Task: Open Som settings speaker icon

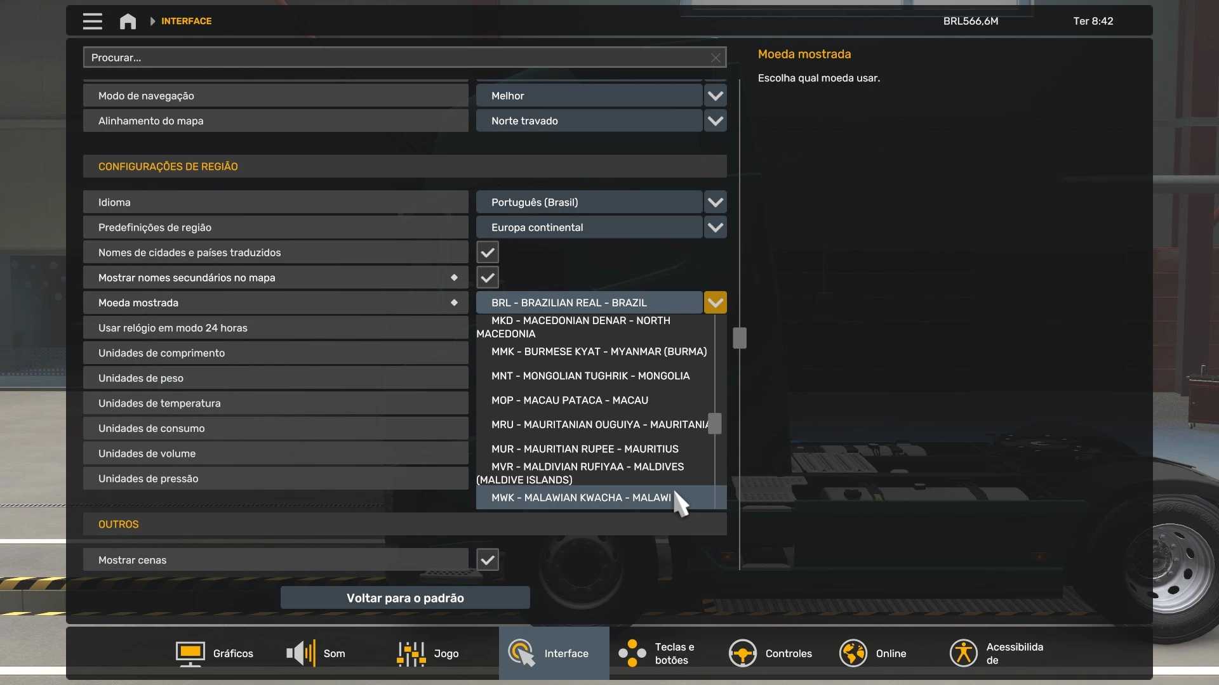Action: point(301,653)
